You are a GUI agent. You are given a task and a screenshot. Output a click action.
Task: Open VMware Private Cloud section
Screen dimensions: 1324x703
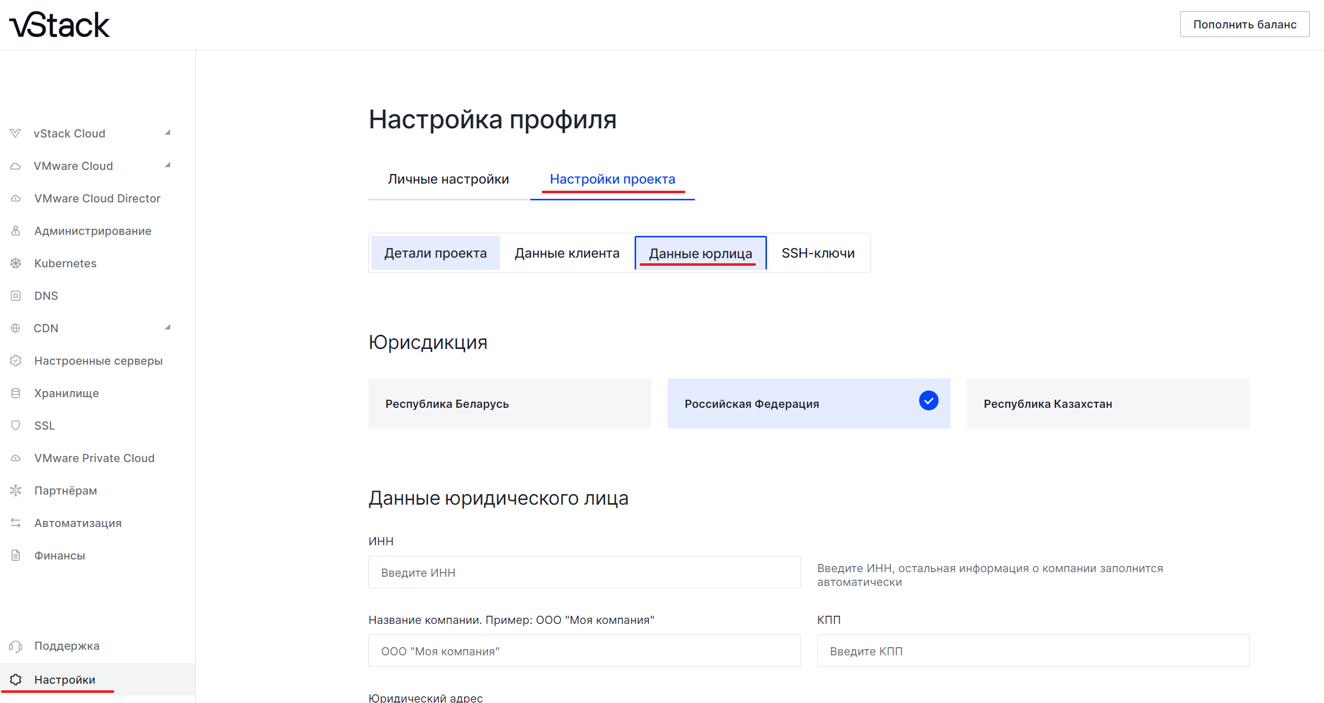(94, 458)
